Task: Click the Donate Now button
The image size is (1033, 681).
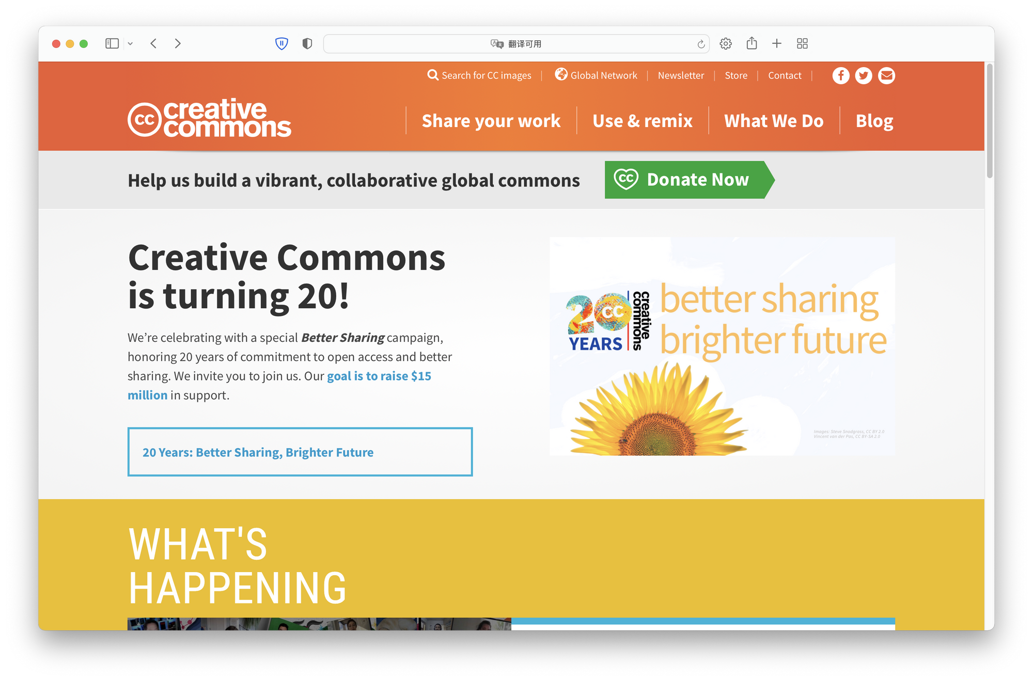Action: click(x=690, y=180)
